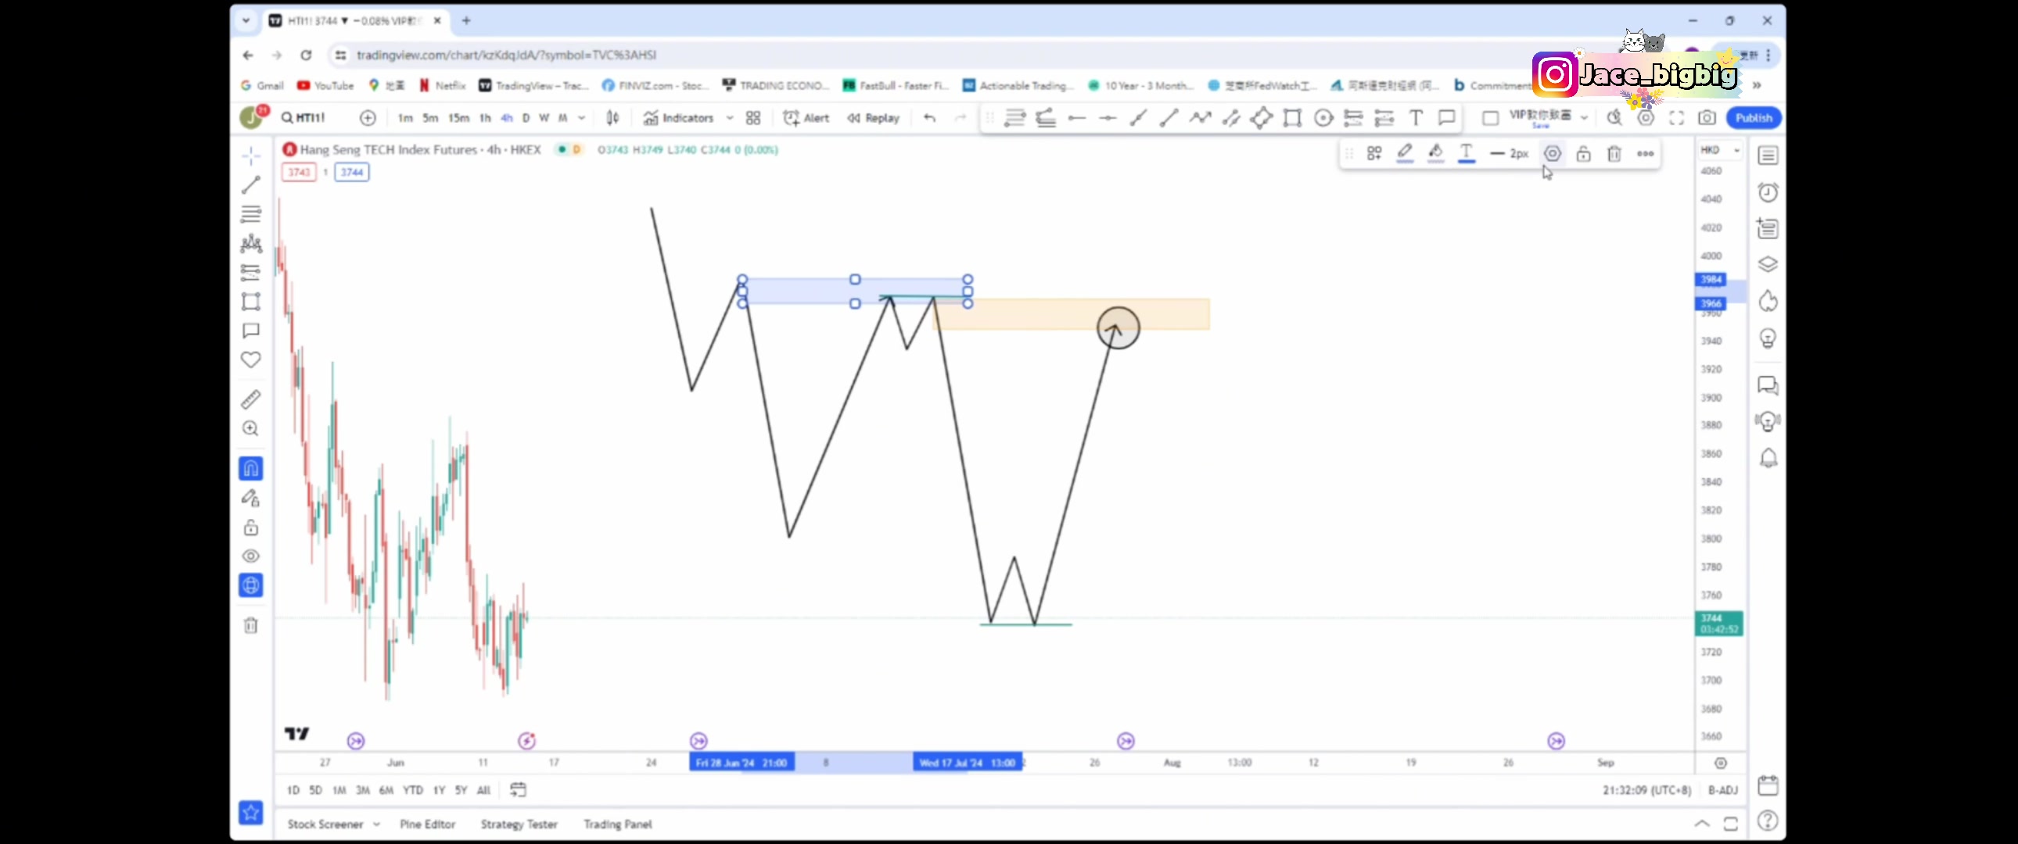Image resolution: width=2018 pixels, height=844 pixels.
Task: Select the callout comment tool in favorites toolbar
Action: [x=1447, y=117]
